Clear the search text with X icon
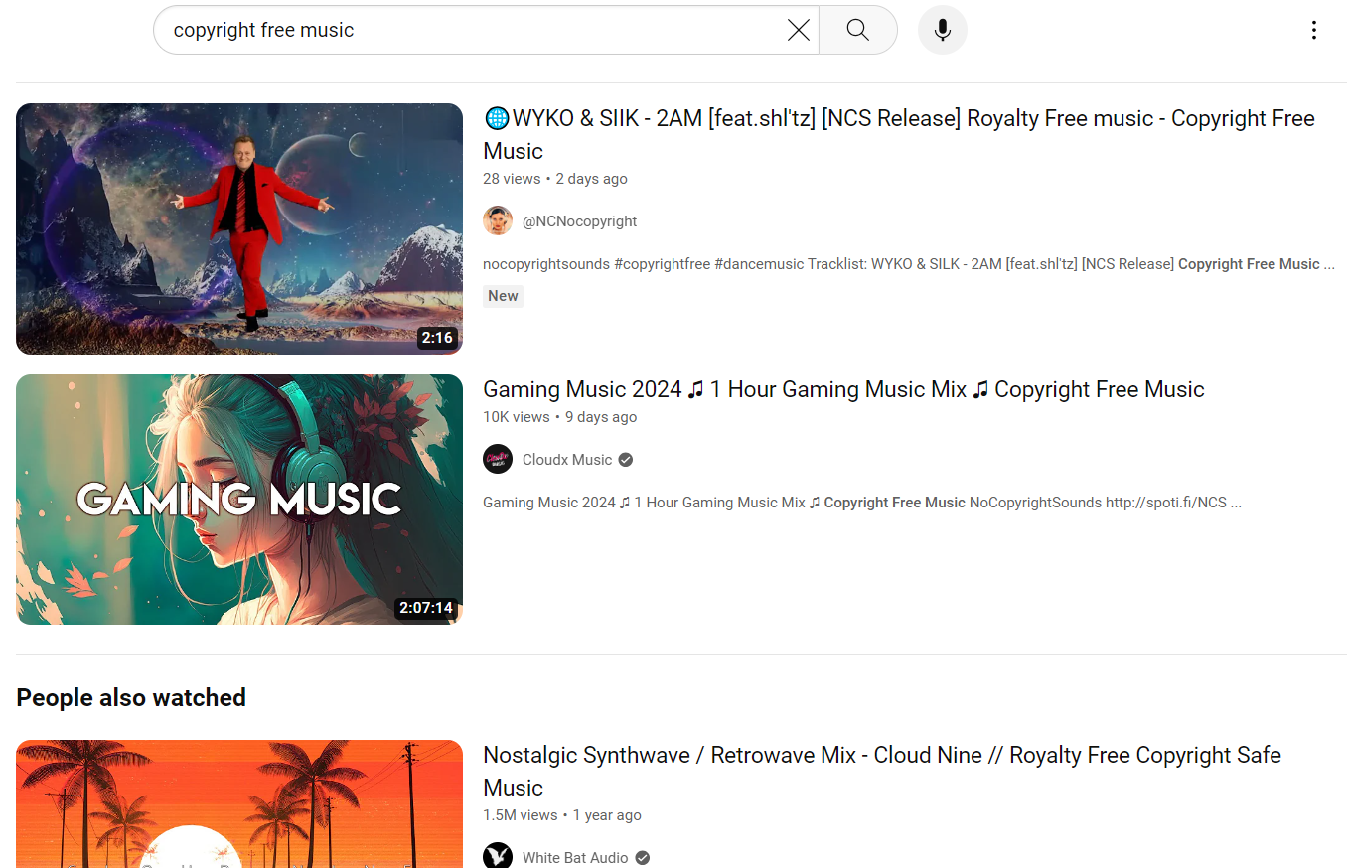The width and height of the screenshot is (1347, 868). [798, 30]
